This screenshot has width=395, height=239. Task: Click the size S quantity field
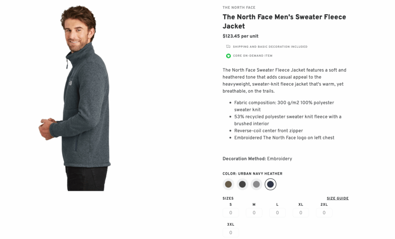231,212
